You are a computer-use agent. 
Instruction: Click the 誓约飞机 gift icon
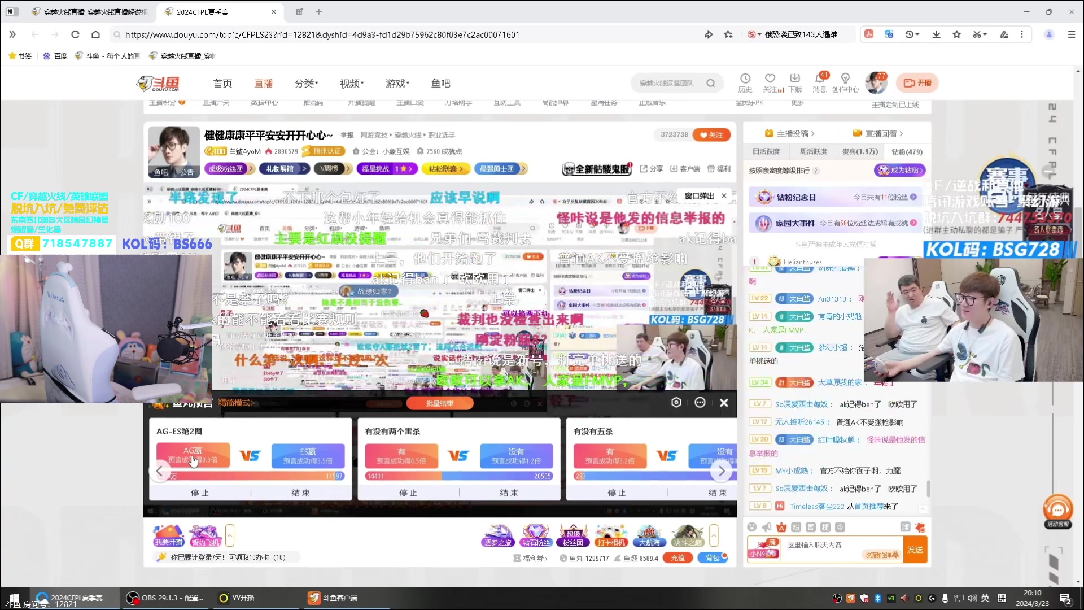point(206,535)
